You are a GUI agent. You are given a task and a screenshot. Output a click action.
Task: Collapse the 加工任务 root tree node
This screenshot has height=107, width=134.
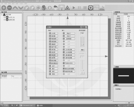pos(2,15)
